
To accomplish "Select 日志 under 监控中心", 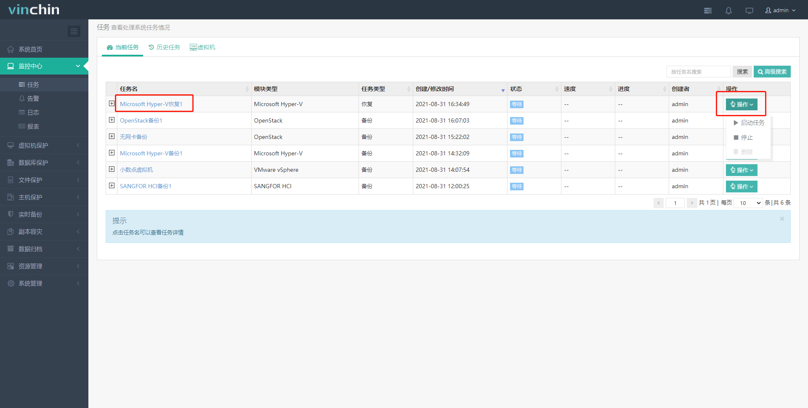I will coord(44,112).
